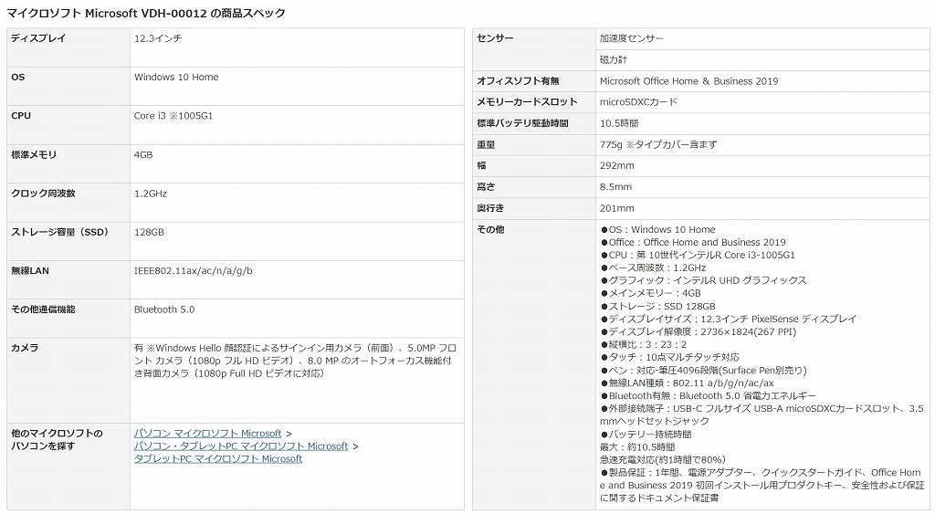Select the line ●ベース周波数：1.2GHz

click(653, 267)
